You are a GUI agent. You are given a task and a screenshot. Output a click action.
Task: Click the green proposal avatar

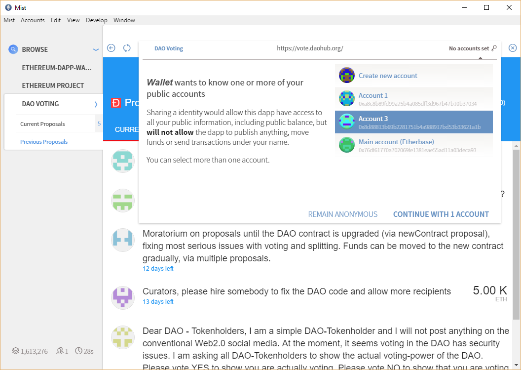(x=123, y=201)
